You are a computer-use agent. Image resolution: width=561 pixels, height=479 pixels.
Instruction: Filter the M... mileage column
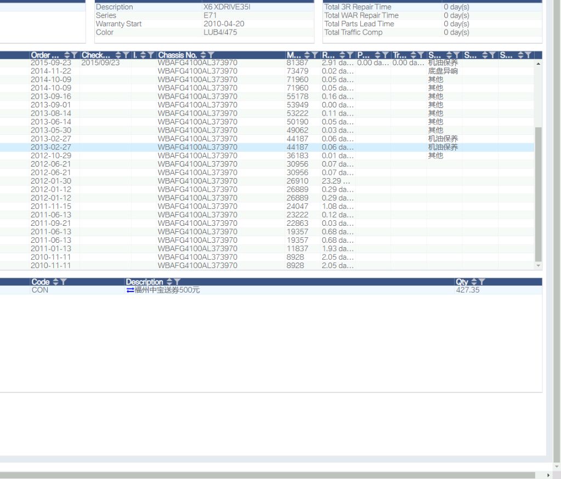tap(314, 55)
